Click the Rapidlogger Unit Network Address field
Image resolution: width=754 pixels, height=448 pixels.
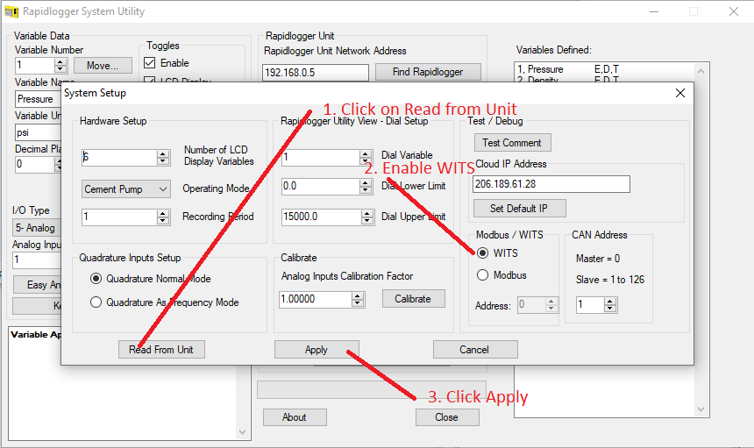point(316,73)
